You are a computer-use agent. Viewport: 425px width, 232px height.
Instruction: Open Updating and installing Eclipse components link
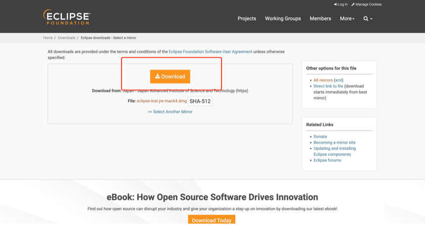335,152
